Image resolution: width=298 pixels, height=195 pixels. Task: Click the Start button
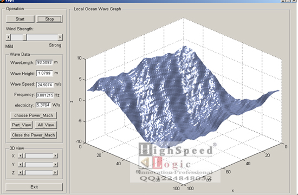[20, 19]
